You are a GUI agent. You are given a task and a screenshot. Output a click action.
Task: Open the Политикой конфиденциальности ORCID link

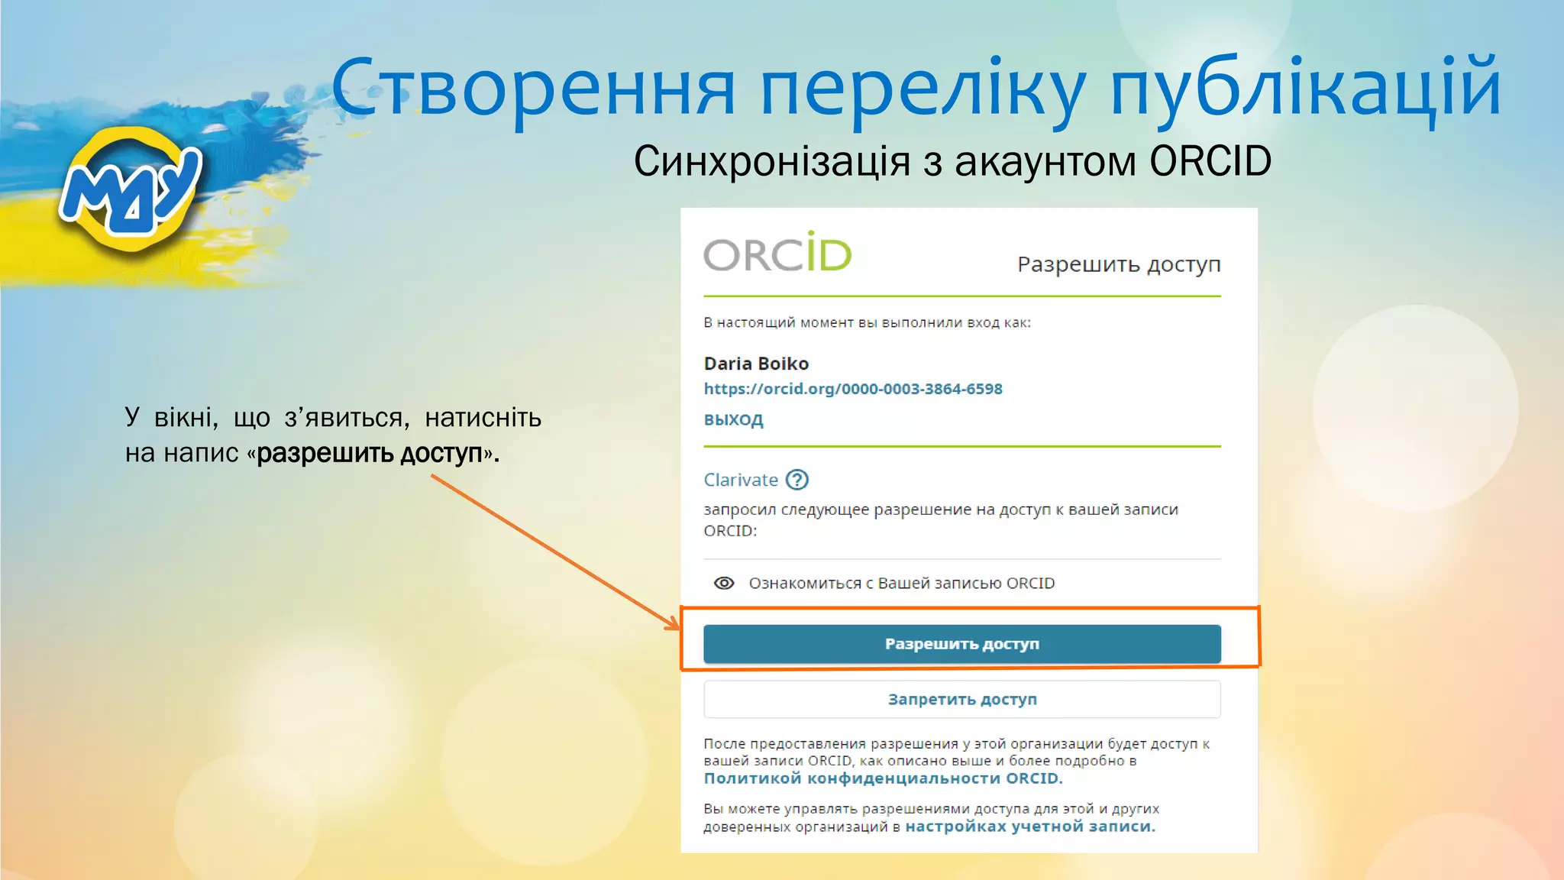pos(883,778)
